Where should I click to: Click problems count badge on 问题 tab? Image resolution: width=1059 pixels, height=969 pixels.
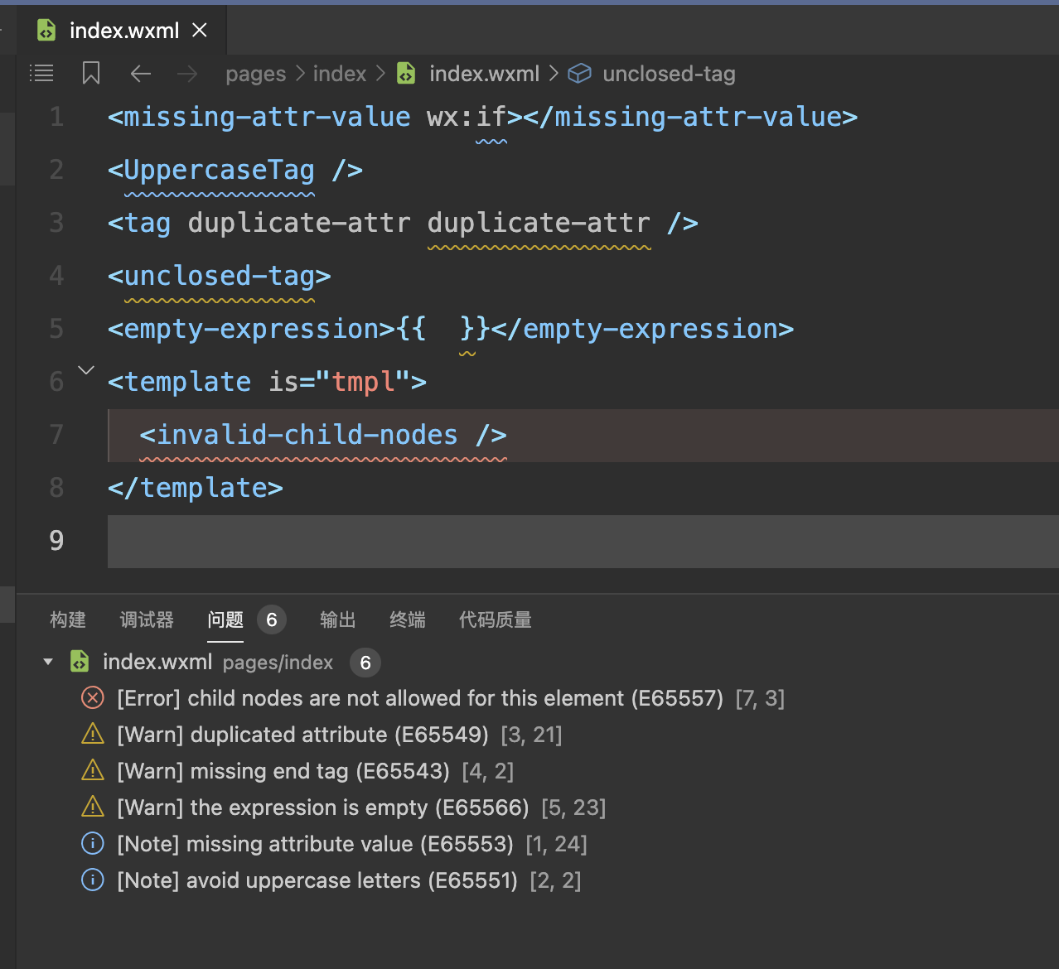pos(272,619)
